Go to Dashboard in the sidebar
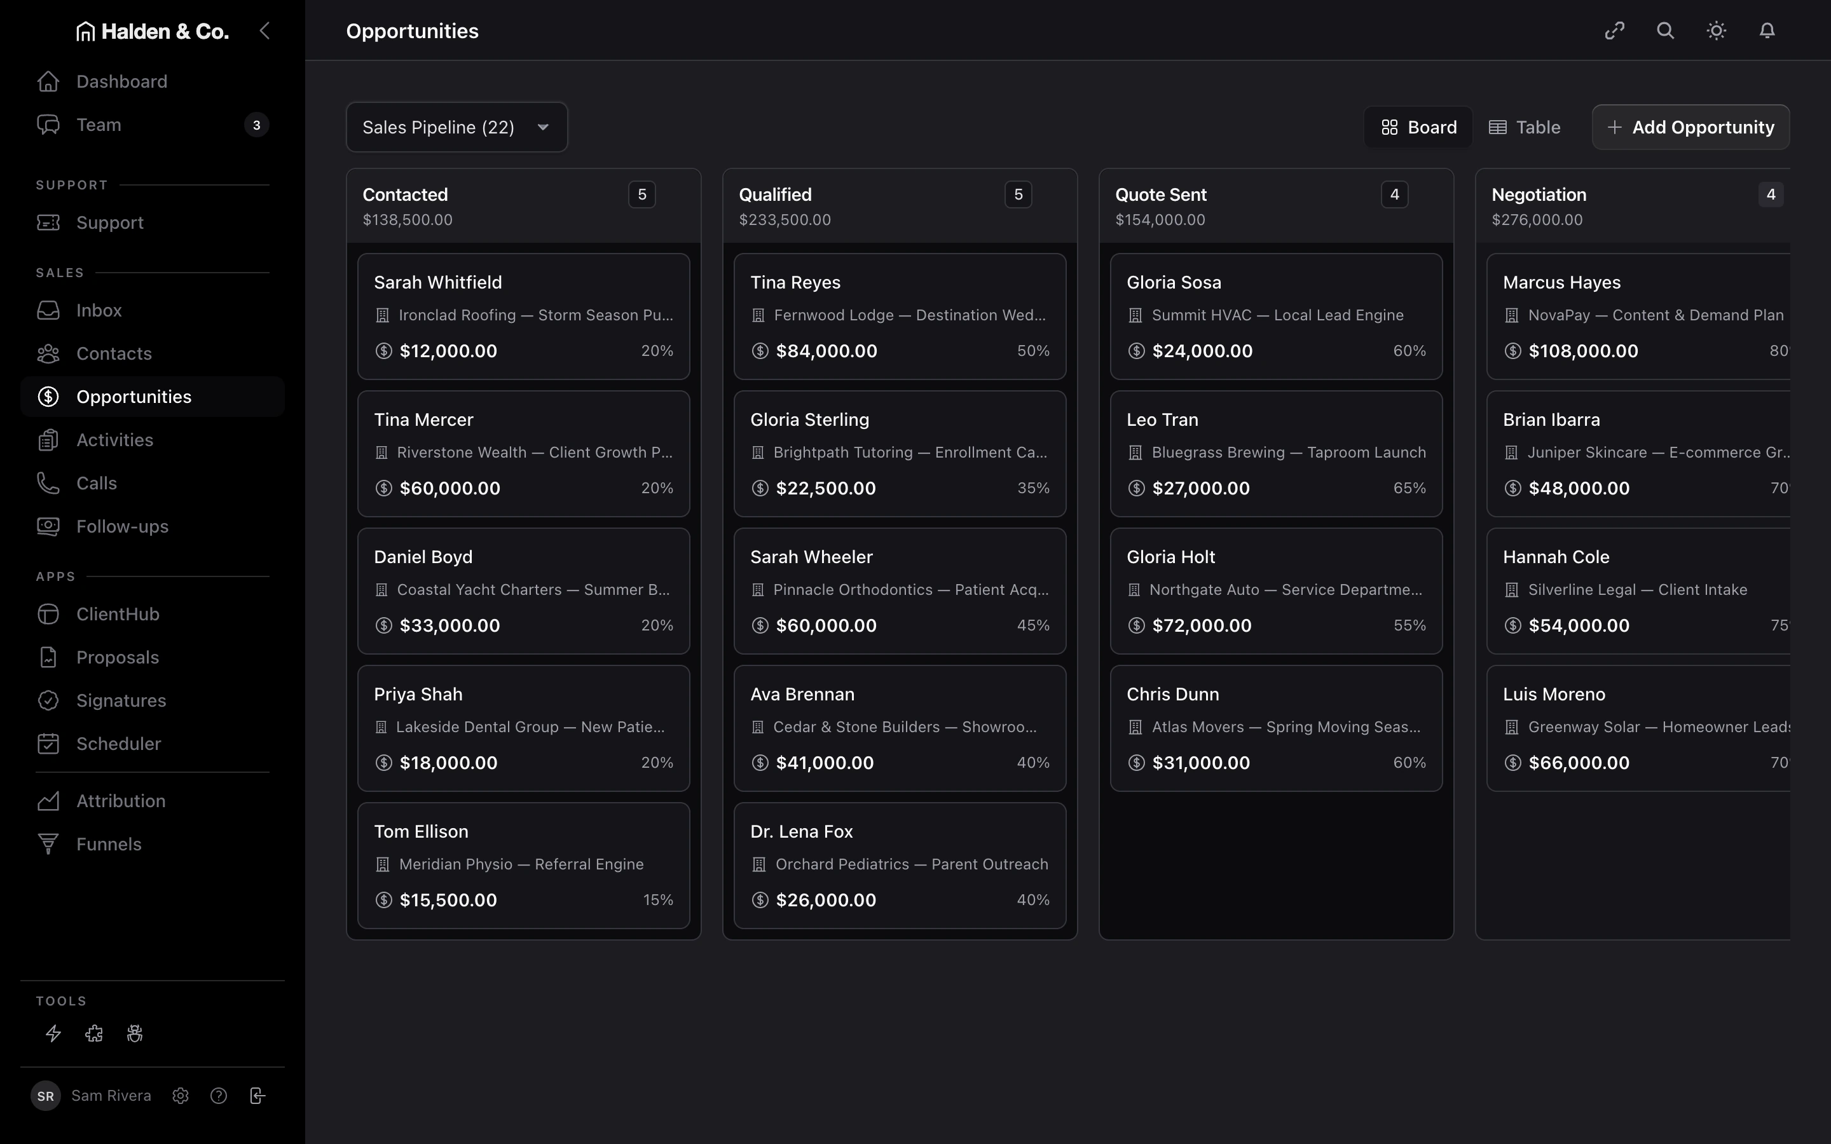 [153, 82]
